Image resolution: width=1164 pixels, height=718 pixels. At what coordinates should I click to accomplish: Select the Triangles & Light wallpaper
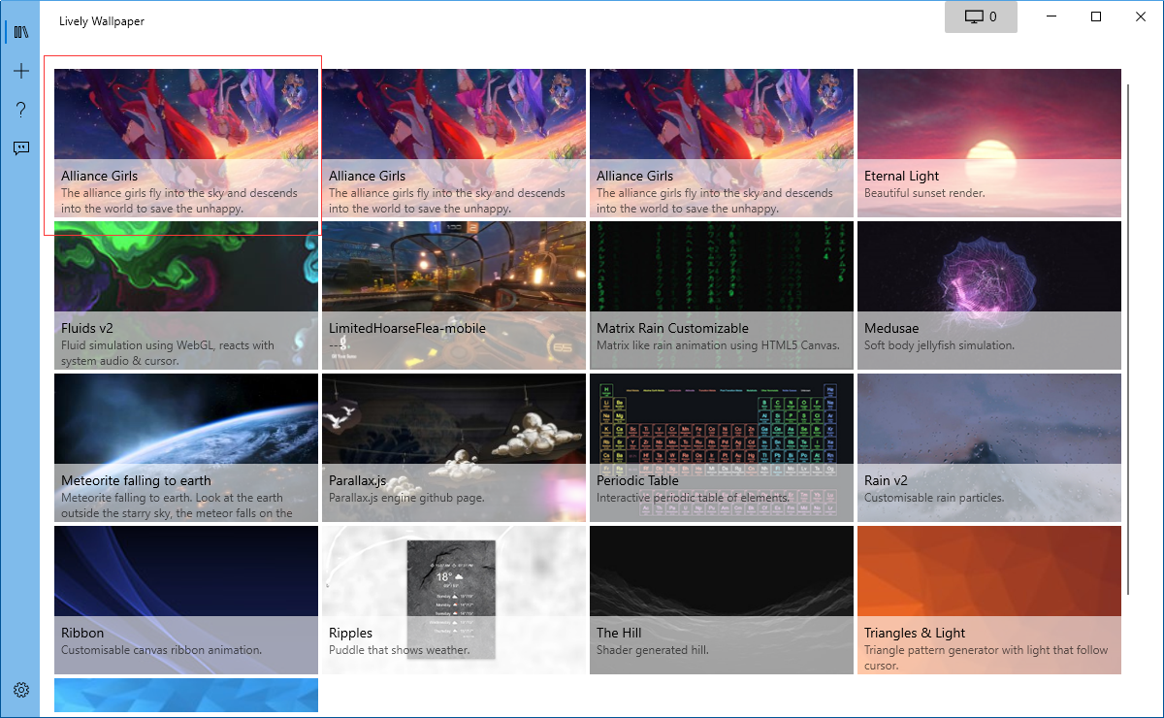tap(989, 600)
